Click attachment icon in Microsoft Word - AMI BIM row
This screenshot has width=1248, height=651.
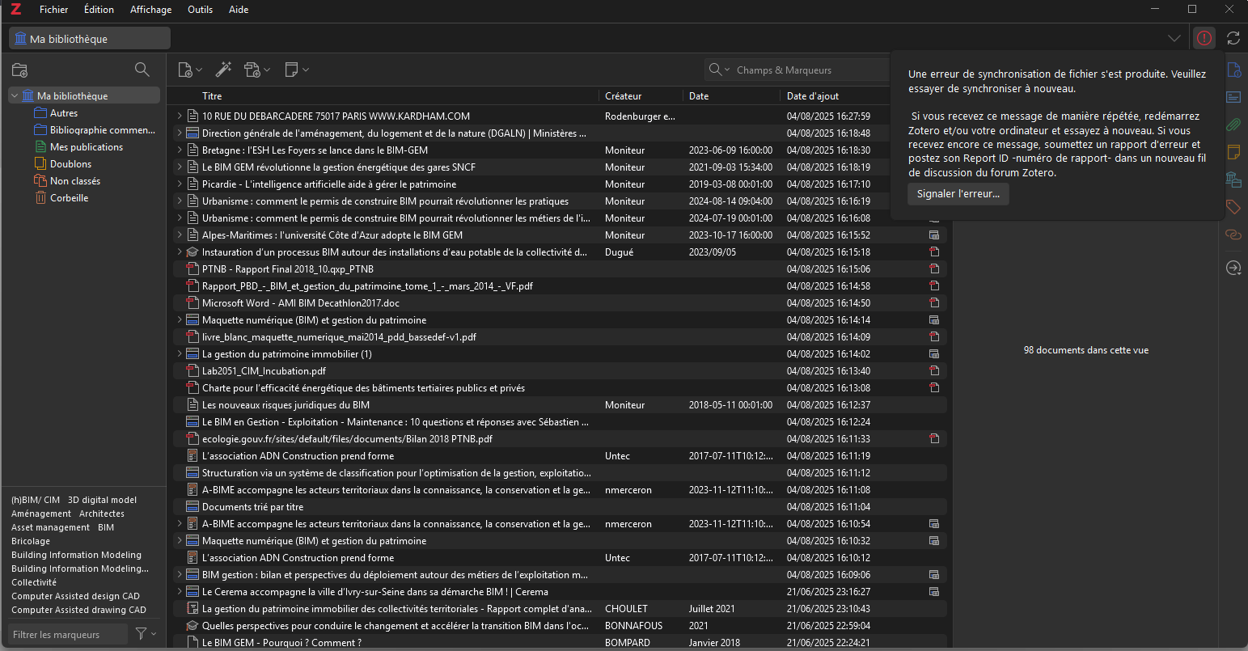coord(934,302)
